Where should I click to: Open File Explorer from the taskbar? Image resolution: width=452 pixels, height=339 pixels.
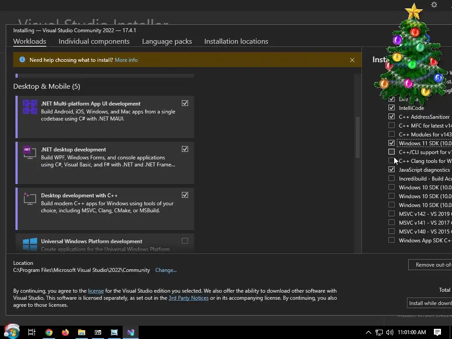point(82,332)
